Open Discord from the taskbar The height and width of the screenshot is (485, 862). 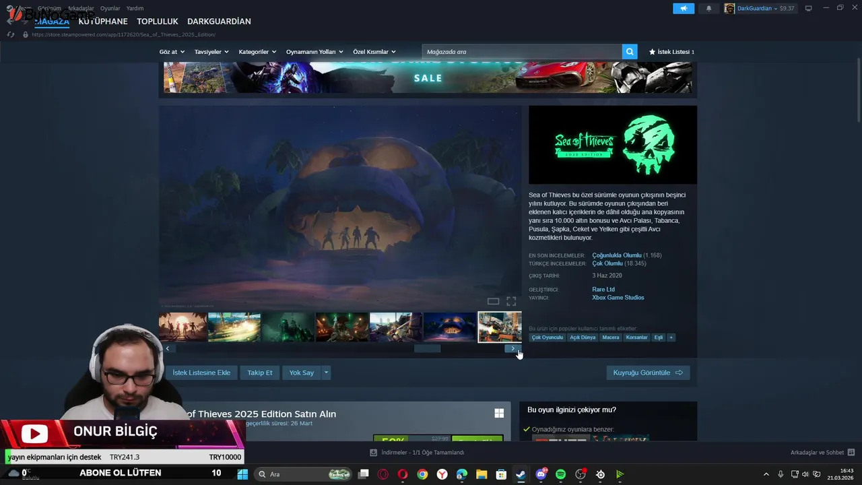541,474
